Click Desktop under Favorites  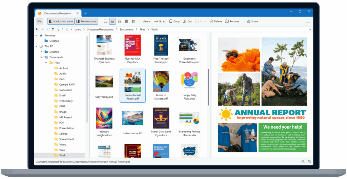pyautogui.click(x=54, y=41)
